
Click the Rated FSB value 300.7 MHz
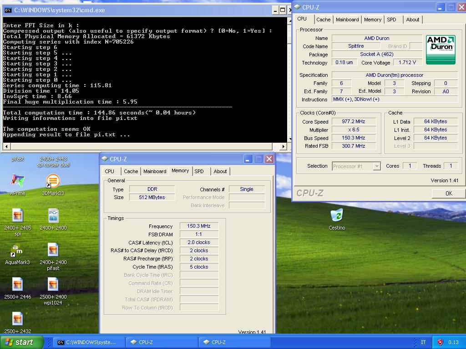click(x=354, y=146)
